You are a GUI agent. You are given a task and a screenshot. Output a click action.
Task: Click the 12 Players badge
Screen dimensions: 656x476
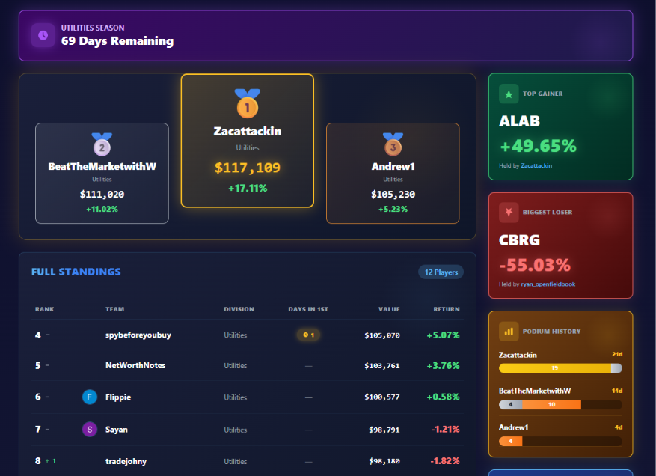(441, 272)
